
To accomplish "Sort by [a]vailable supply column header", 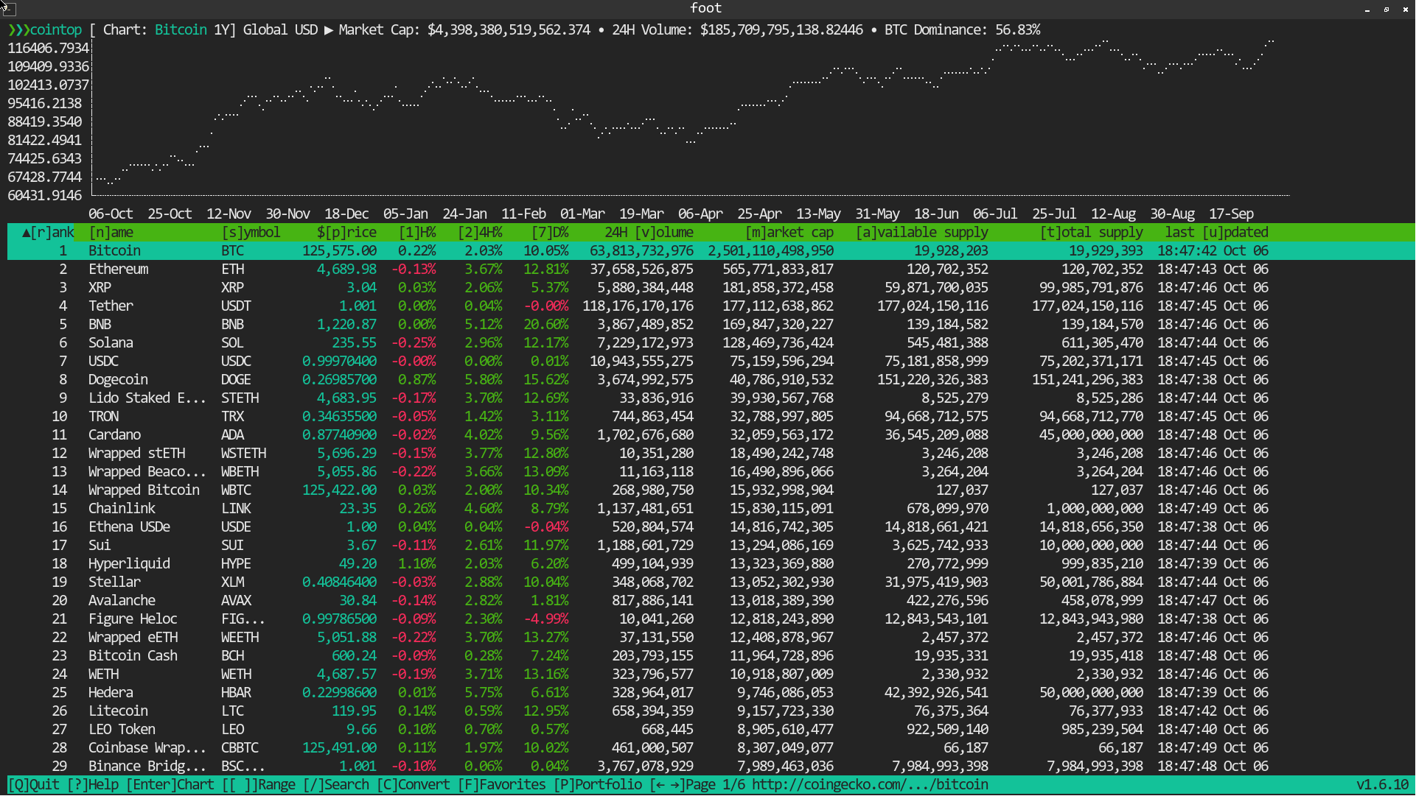I will (921, 233).
